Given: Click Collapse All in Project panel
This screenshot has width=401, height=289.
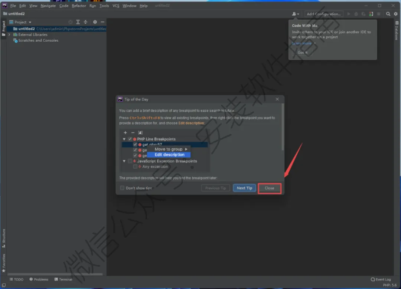Looking at the screenshot, I should [x=85, y=22].
